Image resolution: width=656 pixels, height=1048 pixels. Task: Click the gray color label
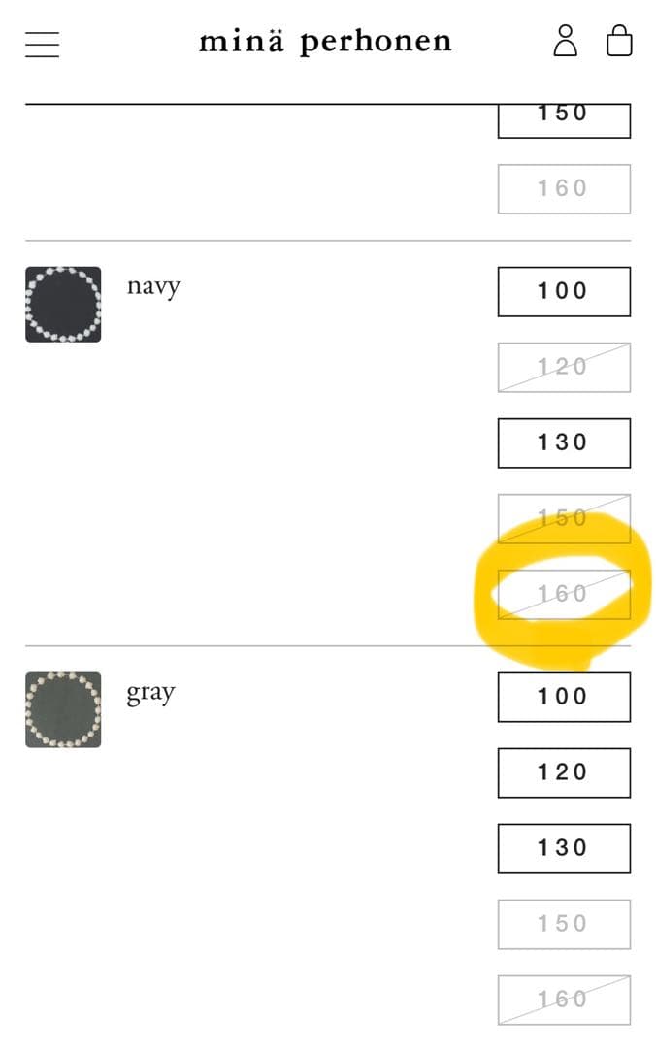pyautogui.click(x=150, y=693)
